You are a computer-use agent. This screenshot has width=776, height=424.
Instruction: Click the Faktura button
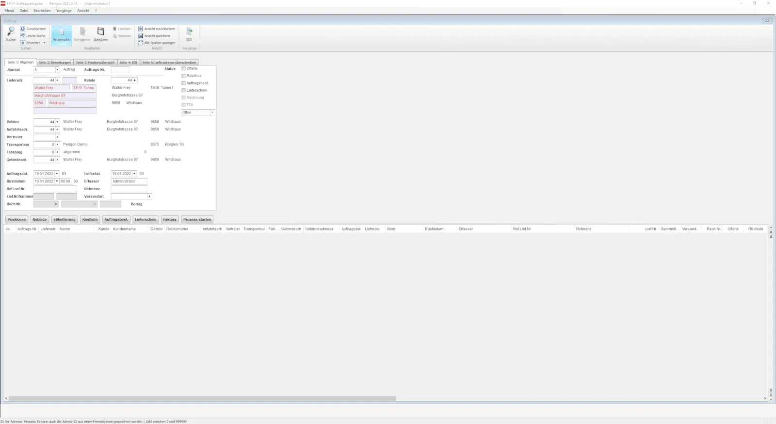[170, 219]
